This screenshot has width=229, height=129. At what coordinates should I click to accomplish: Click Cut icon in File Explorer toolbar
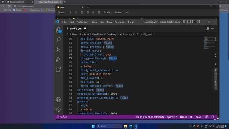coord(70,13)
